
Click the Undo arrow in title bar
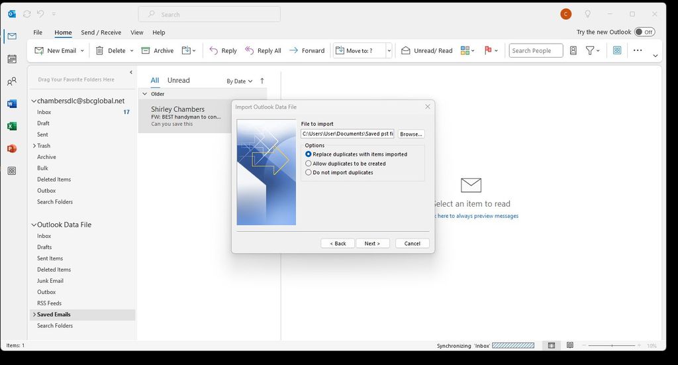tap(40, 14)
